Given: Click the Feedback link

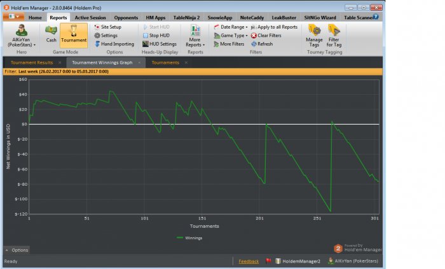Looking at the screenshot, I should [249, 261].
